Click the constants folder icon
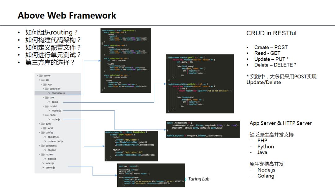The image size is (335, 188). point(43,146)
